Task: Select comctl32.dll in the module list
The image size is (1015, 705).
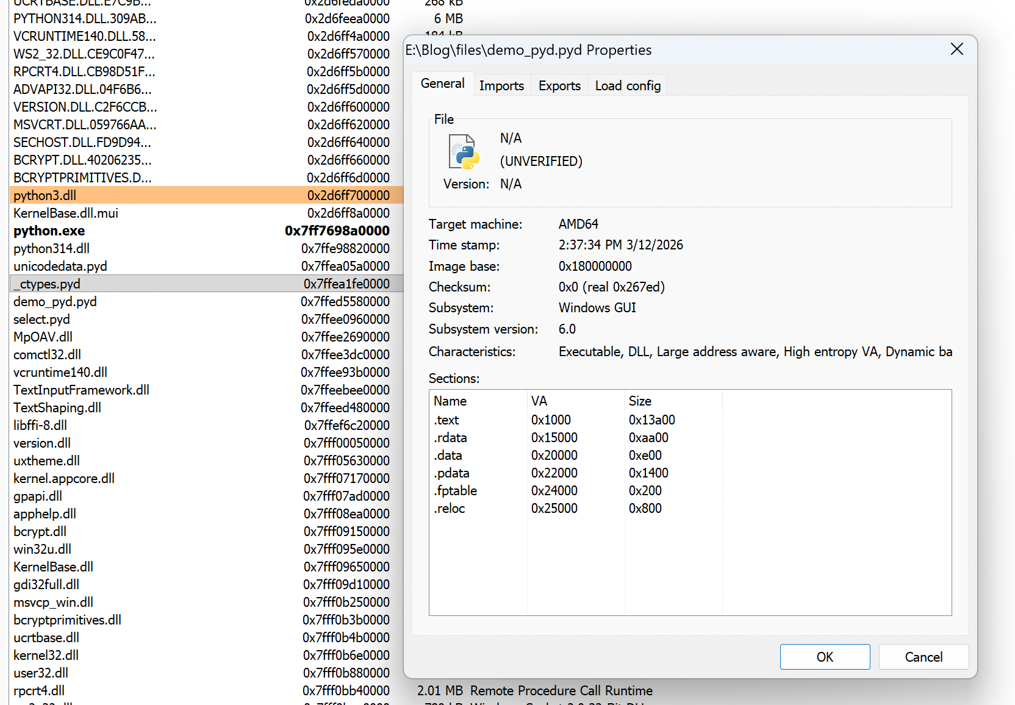Action: pyautogui.click(x=207, y=355)
